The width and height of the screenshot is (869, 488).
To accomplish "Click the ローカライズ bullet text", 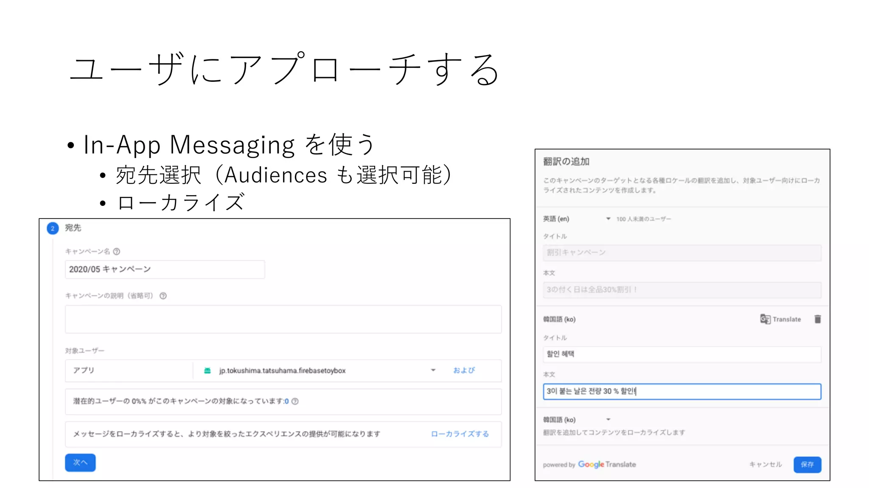I will click(180, 202).
